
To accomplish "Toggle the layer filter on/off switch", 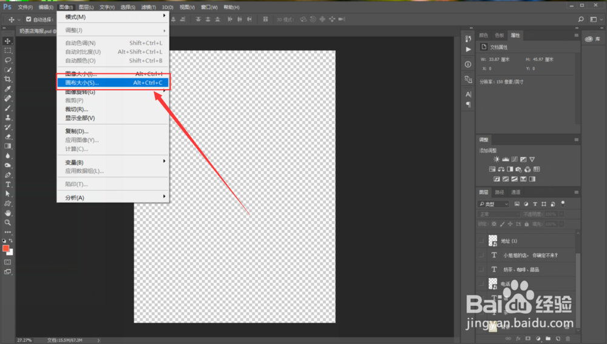I will [563, 203].
